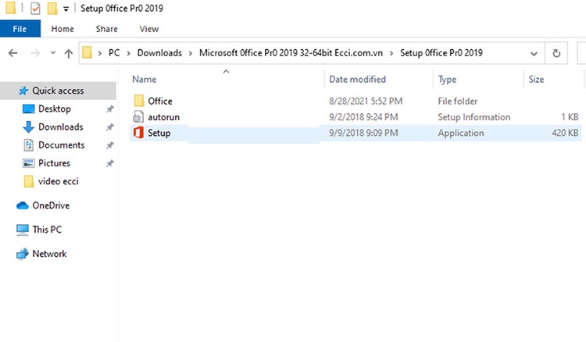Sort by the Type column header

coord(447,80)
